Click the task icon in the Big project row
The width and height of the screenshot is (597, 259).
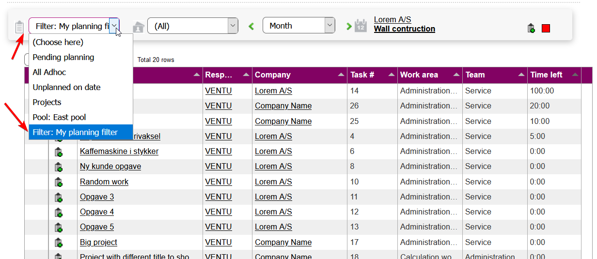59,243
